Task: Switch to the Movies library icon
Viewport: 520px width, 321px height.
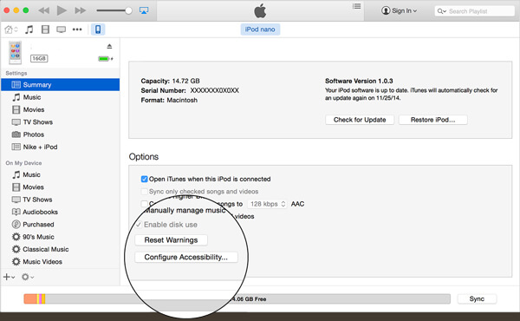Action: click(x=45, y=29)
